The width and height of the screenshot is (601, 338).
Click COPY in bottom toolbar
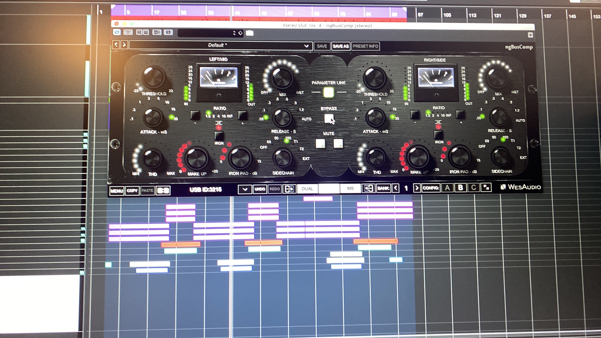pos(132,191)
